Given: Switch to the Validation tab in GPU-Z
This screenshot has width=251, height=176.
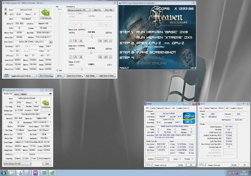Looking at the screenshot, I should point(24,94).
